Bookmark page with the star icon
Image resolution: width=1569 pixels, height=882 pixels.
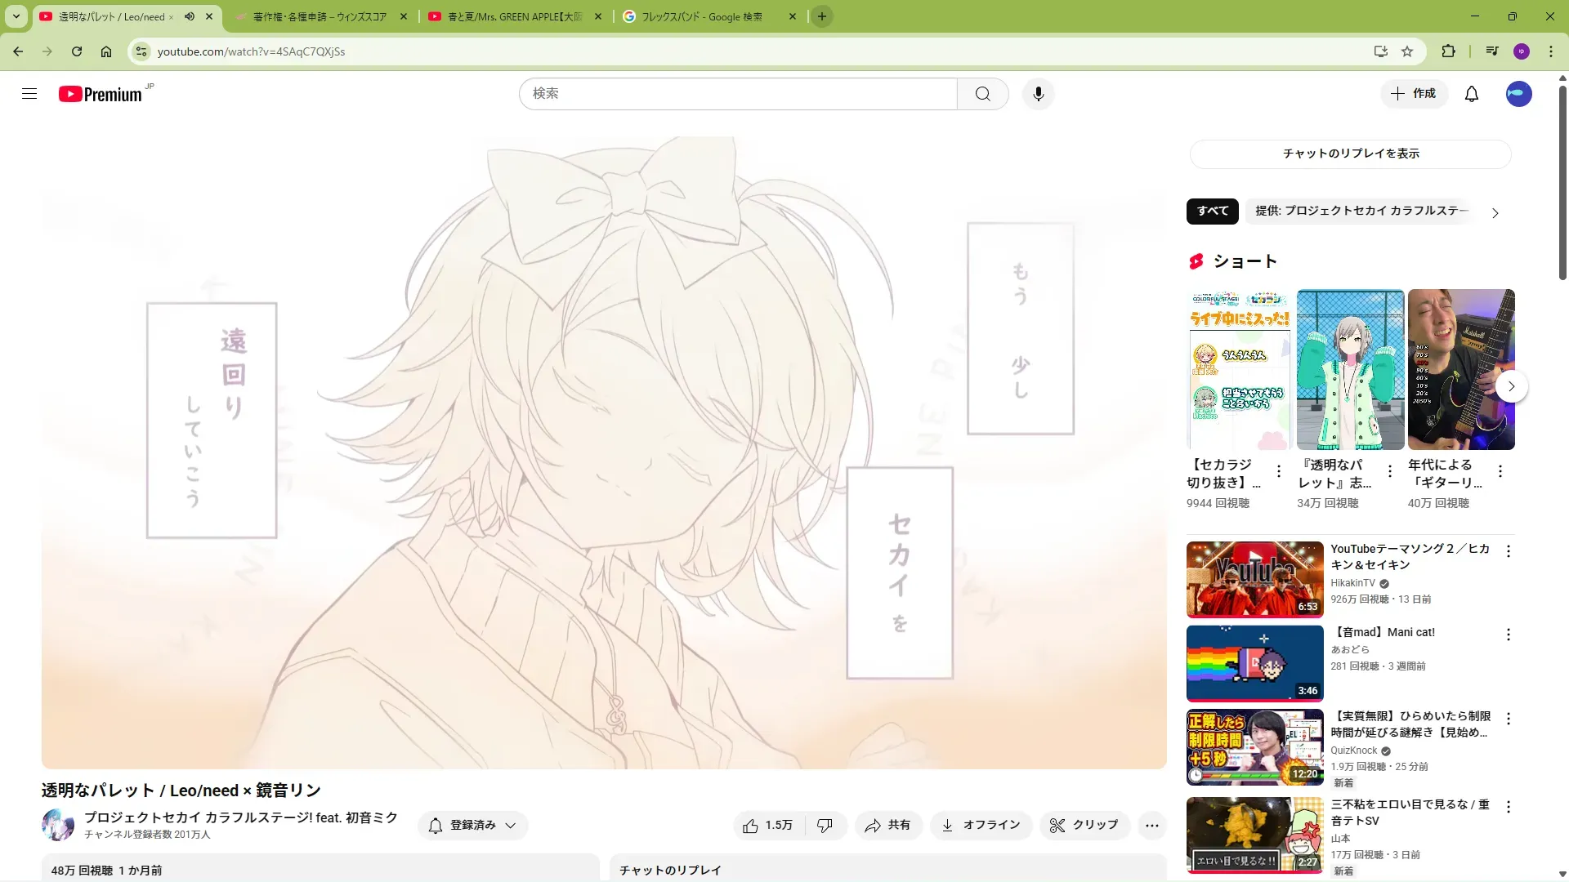coord(1407,51)
